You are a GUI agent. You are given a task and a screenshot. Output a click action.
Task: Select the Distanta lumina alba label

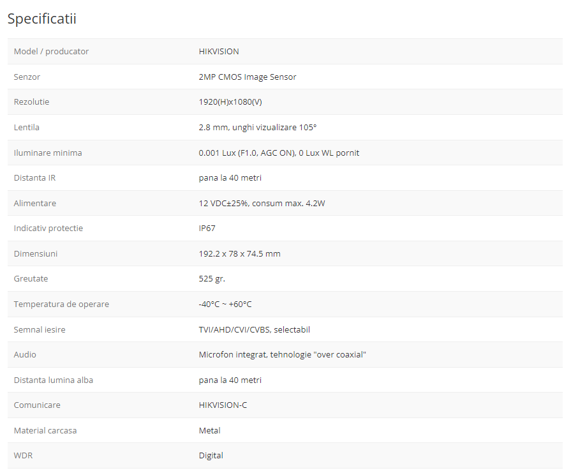54,380
